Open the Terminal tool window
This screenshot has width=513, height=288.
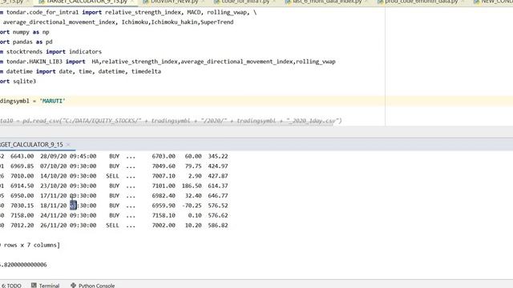click(x=46, y=286)
